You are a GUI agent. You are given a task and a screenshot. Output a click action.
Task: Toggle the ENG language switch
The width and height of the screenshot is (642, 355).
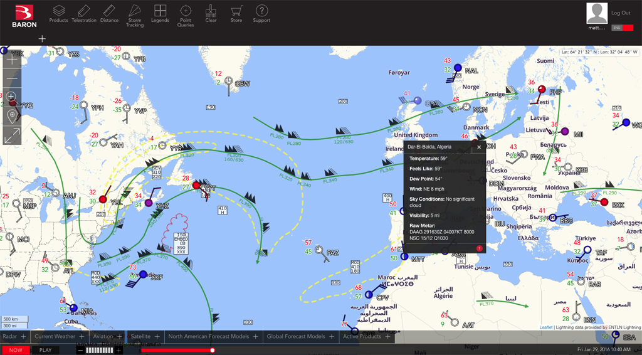coord(623,28)
